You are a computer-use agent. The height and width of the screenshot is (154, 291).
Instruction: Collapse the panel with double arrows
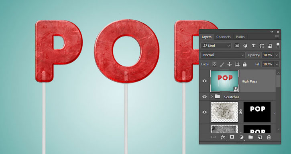tap(272, 32)
